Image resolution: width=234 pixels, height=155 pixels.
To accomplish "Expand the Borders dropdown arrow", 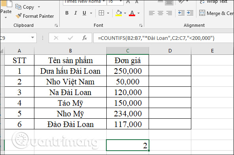I will 108,13.
